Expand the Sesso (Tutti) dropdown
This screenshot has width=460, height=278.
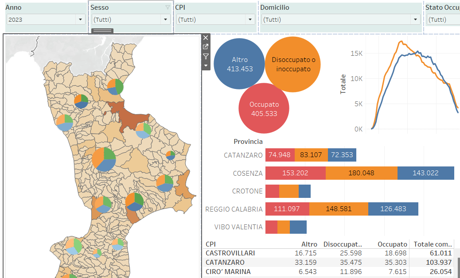[x=131, y=19]
